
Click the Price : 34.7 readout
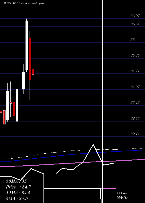(x=19, y=187)
